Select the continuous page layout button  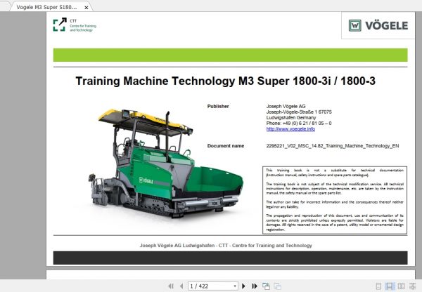coord(390,286)
